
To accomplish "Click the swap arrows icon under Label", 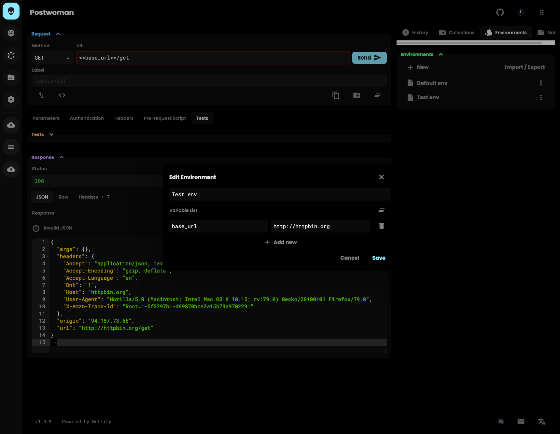I will (41, 95).
